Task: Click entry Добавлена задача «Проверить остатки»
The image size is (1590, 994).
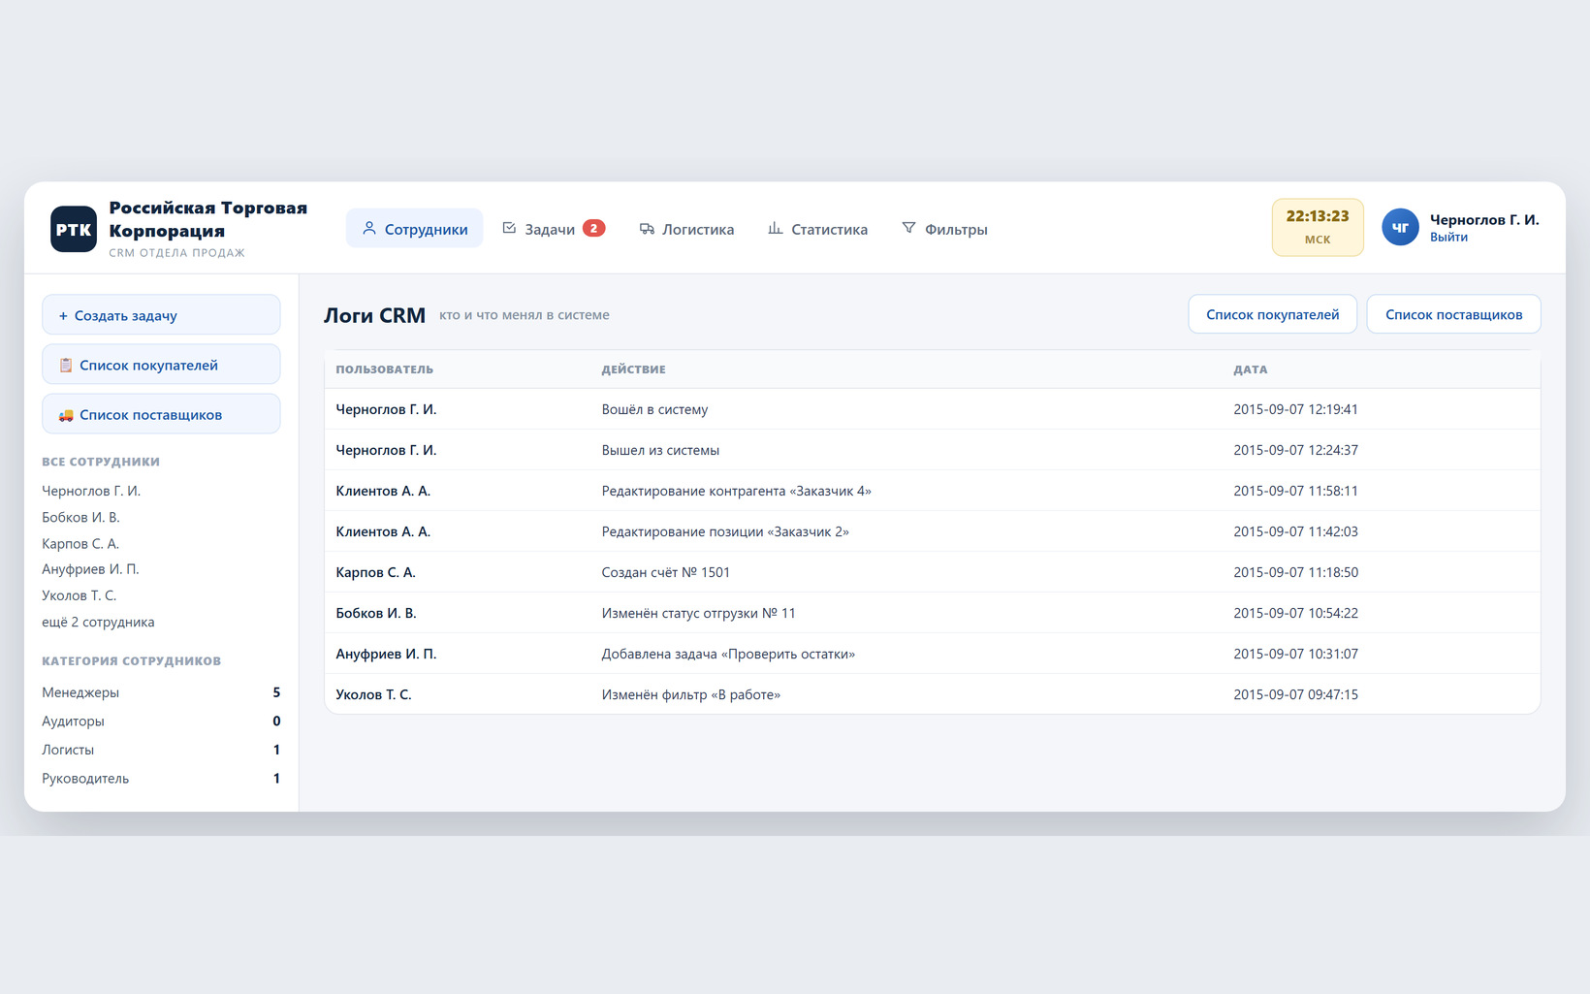Action: click(728, 654)
